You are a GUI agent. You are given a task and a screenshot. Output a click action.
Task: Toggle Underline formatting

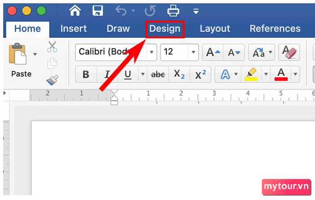coord(128,75)
